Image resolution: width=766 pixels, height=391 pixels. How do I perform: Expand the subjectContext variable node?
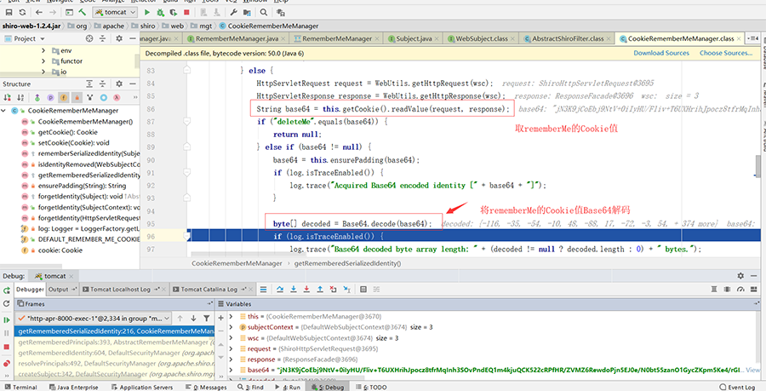point(232,325)
